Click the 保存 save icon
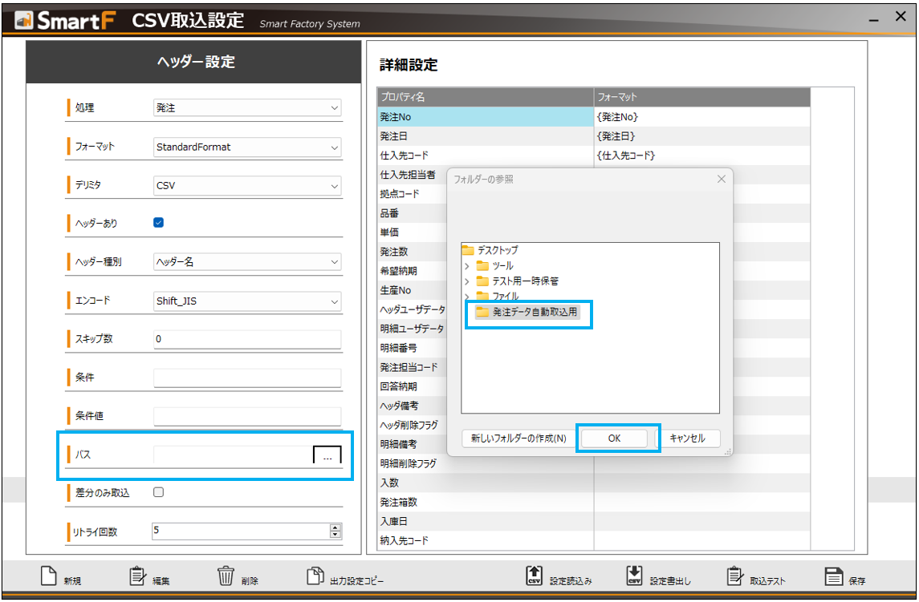 pyautogui.click(x=833, y=576)
